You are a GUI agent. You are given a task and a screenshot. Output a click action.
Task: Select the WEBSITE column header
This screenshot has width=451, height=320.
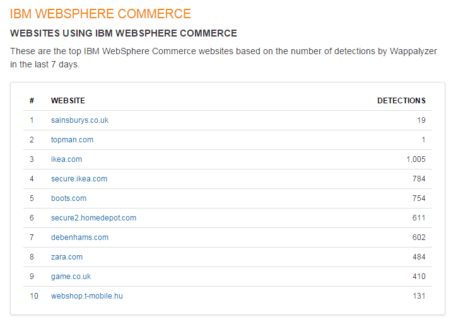click(68, 101)
